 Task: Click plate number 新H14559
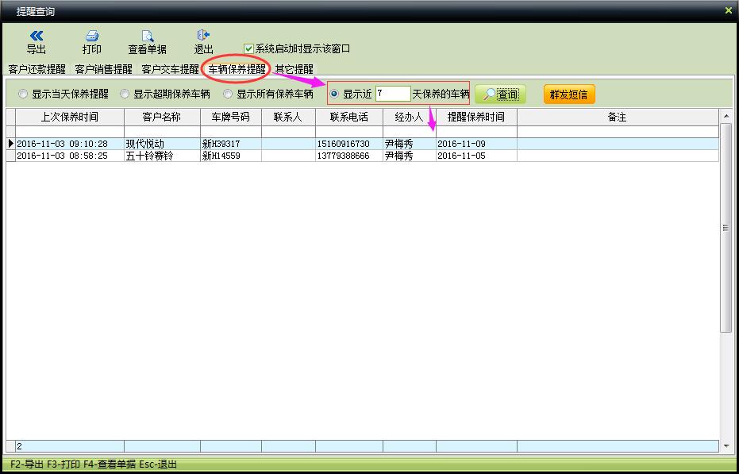221,156
